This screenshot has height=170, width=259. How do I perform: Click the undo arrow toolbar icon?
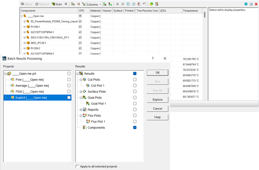[x=144, y=4]
